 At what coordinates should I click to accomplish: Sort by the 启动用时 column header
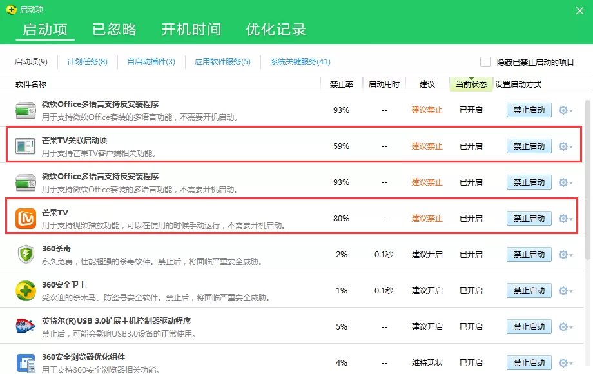pos(384,84)
